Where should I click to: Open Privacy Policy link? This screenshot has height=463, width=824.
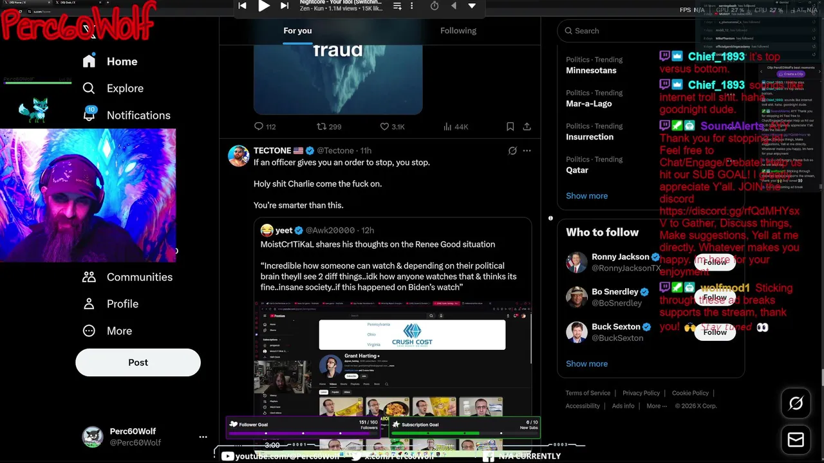point(641,393)
